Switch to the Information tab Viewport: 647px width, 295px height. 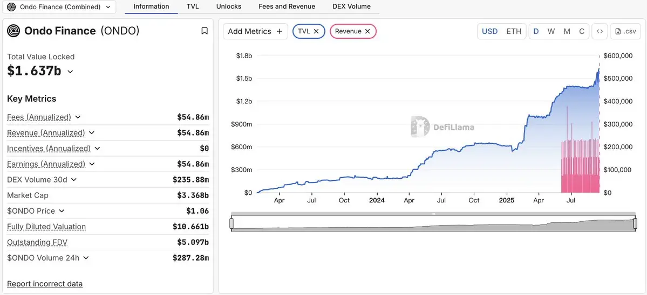point(152,6)
